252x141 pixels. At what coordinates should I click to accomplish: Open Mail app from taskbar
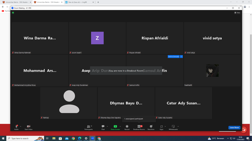67,138
